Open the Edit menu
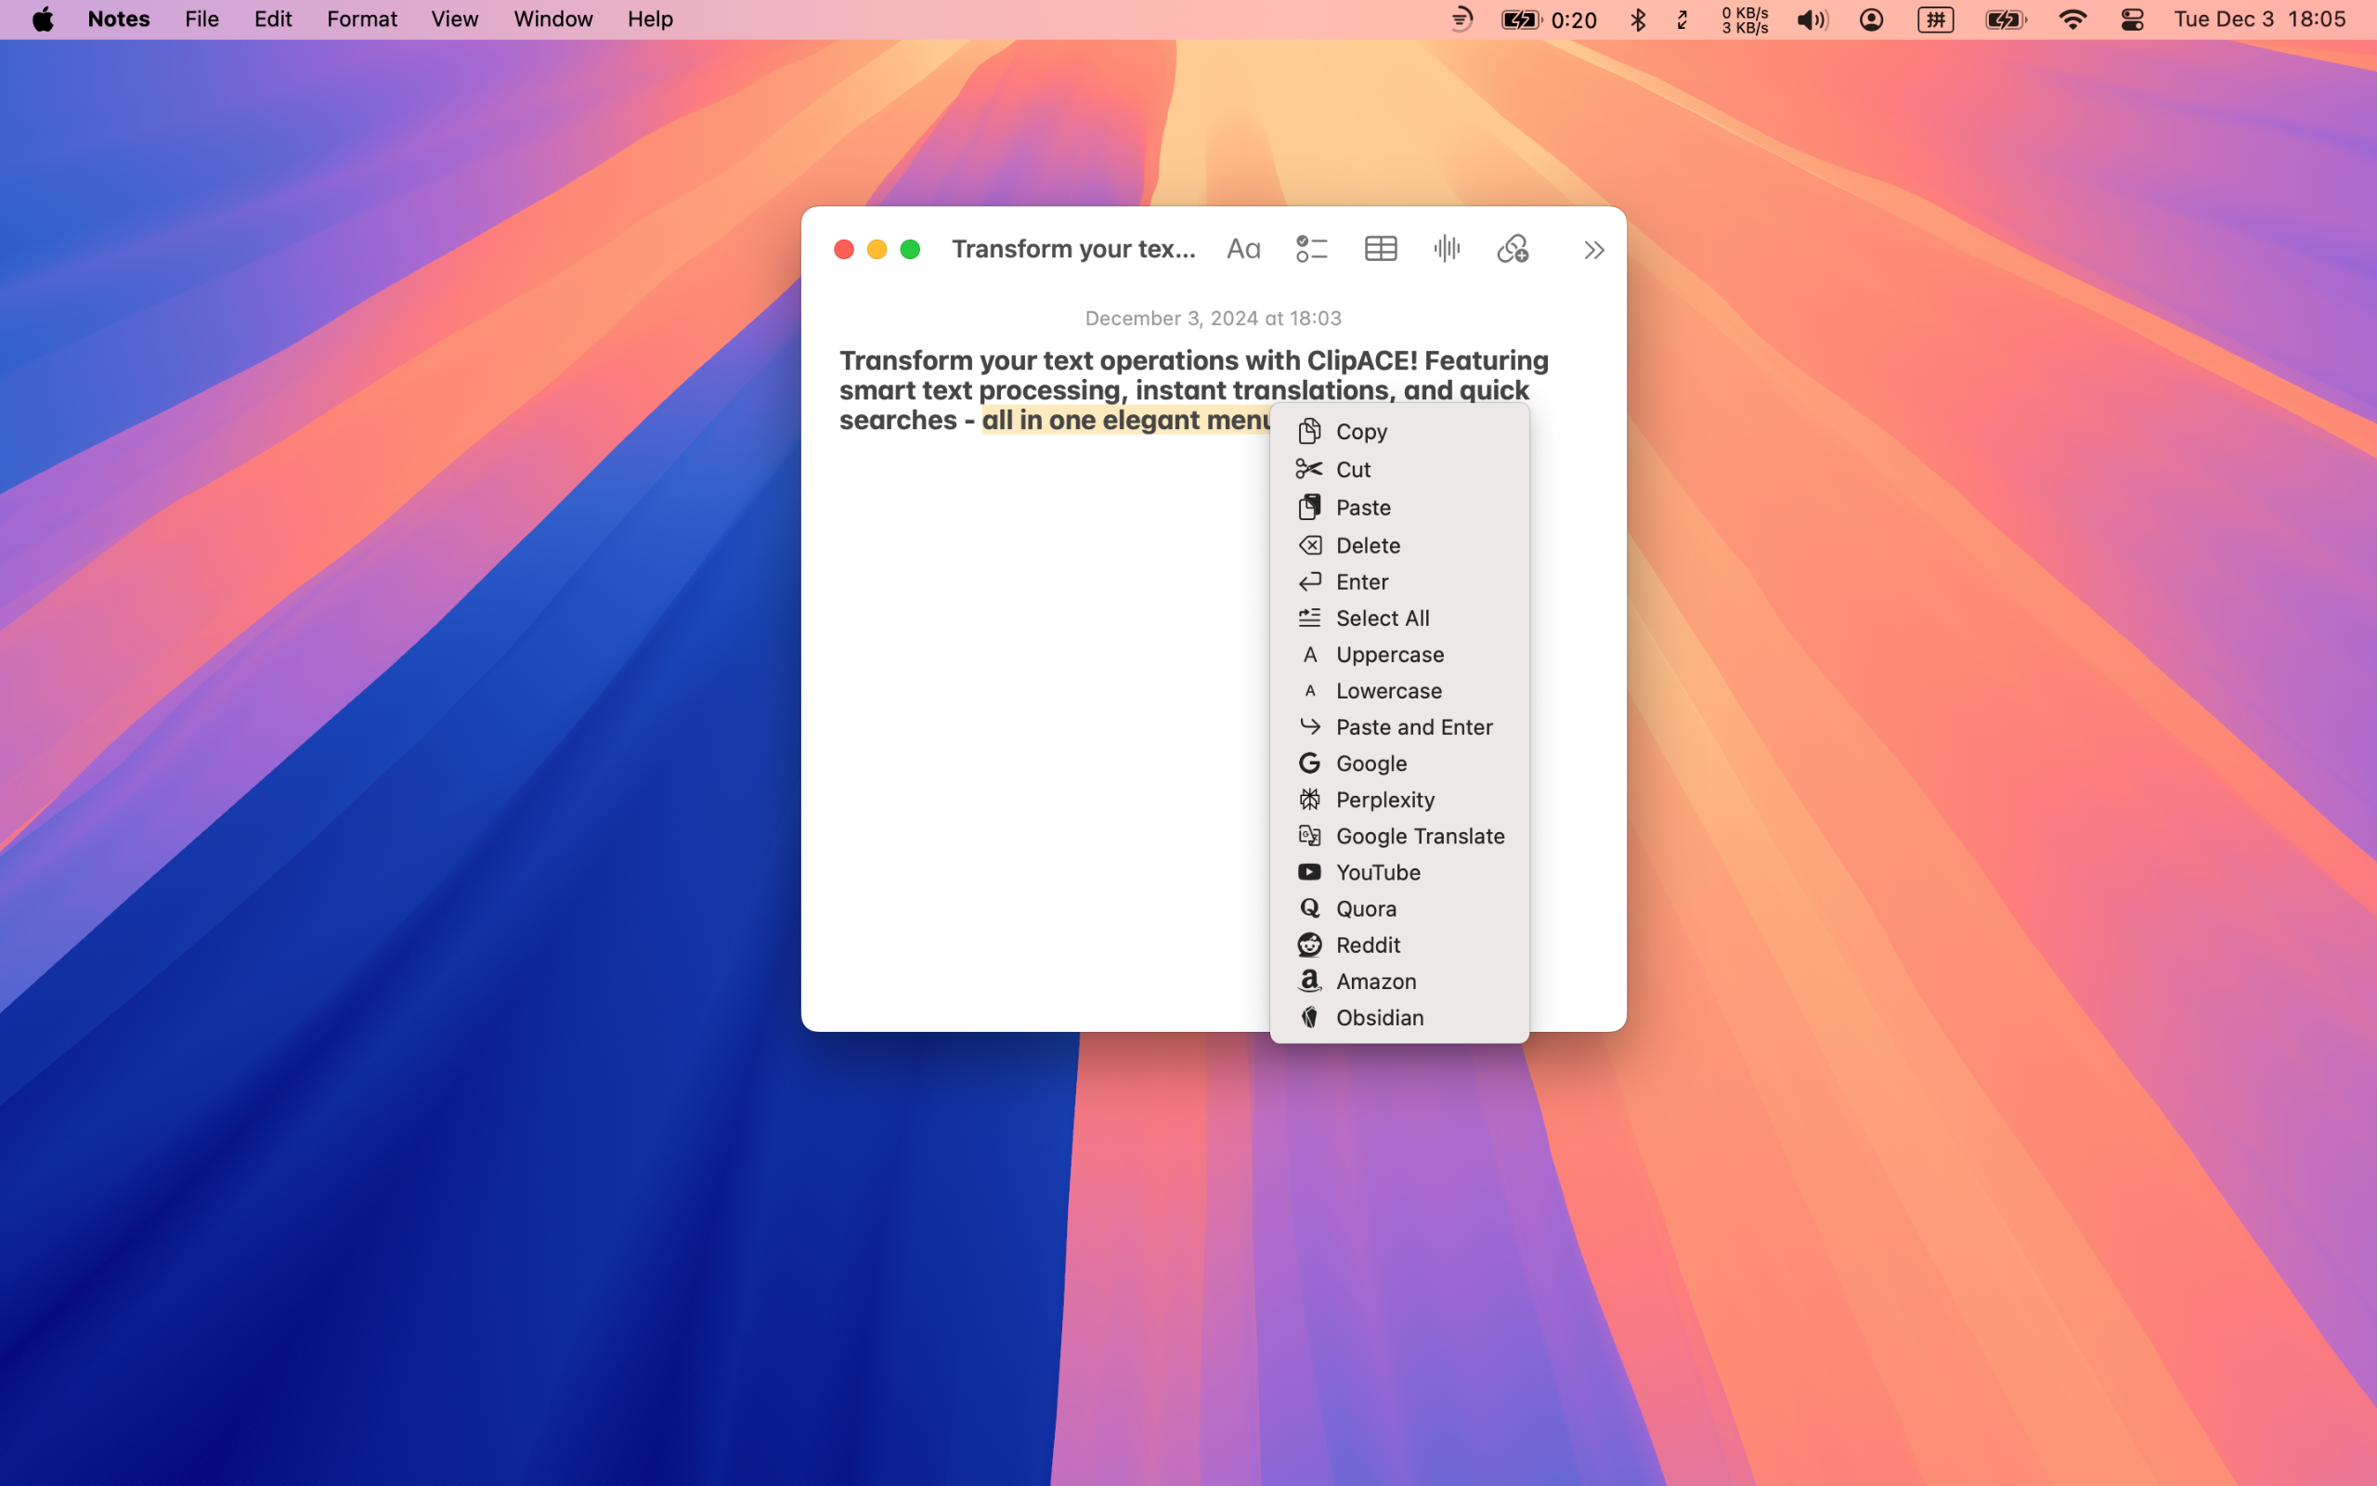The height and width of the screenshot is (1486, 2377). 272,20
